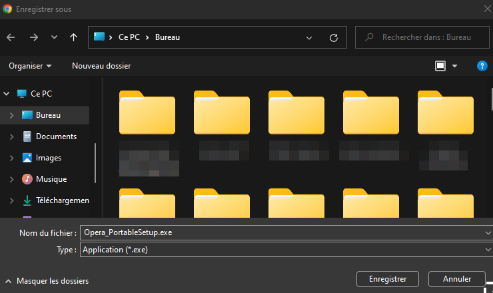Select 'Ce PC' in address breadcrumb
The image size is (493, 293).
129,37
